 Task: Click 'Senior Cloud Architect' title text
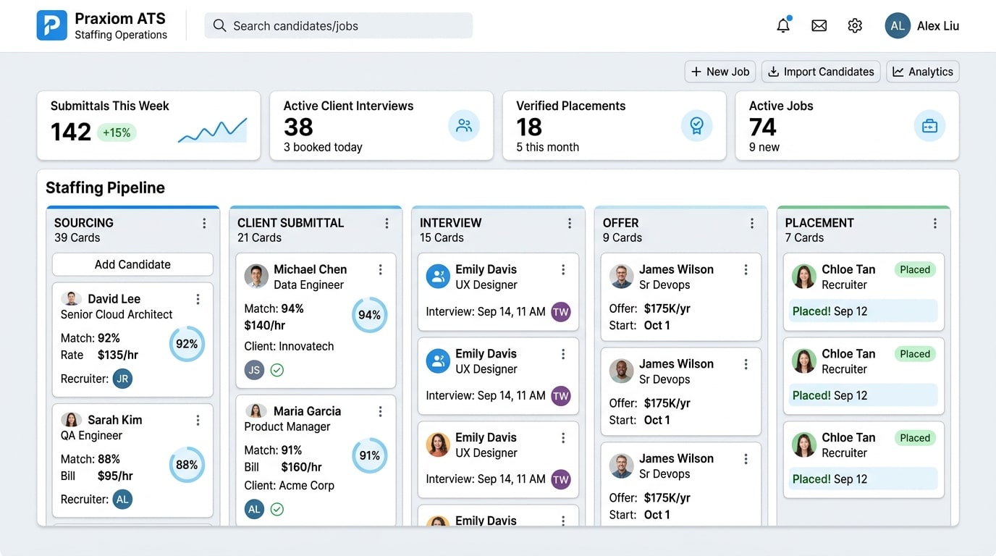(117, 314)
